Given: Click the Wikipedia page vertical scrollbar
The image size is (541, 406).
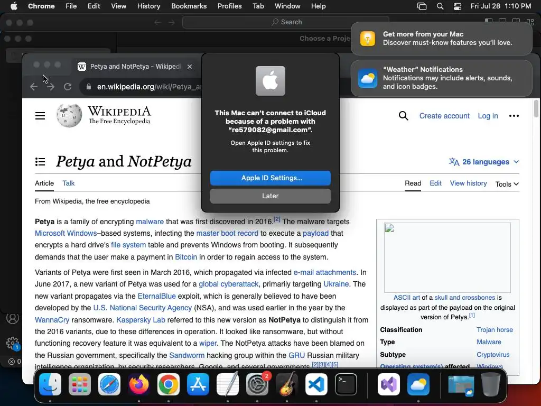Looking at the screenshot, I should click(x=536, y=109).
